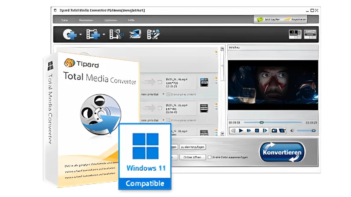Toggle the checkbox below the first file row
This screenshot has height=197, width=351.
tap(168, 95)
